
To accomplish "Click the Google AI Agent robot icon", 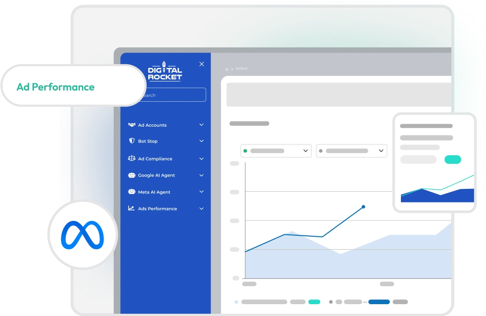I will pyautogui.click(x=132, y=175).
